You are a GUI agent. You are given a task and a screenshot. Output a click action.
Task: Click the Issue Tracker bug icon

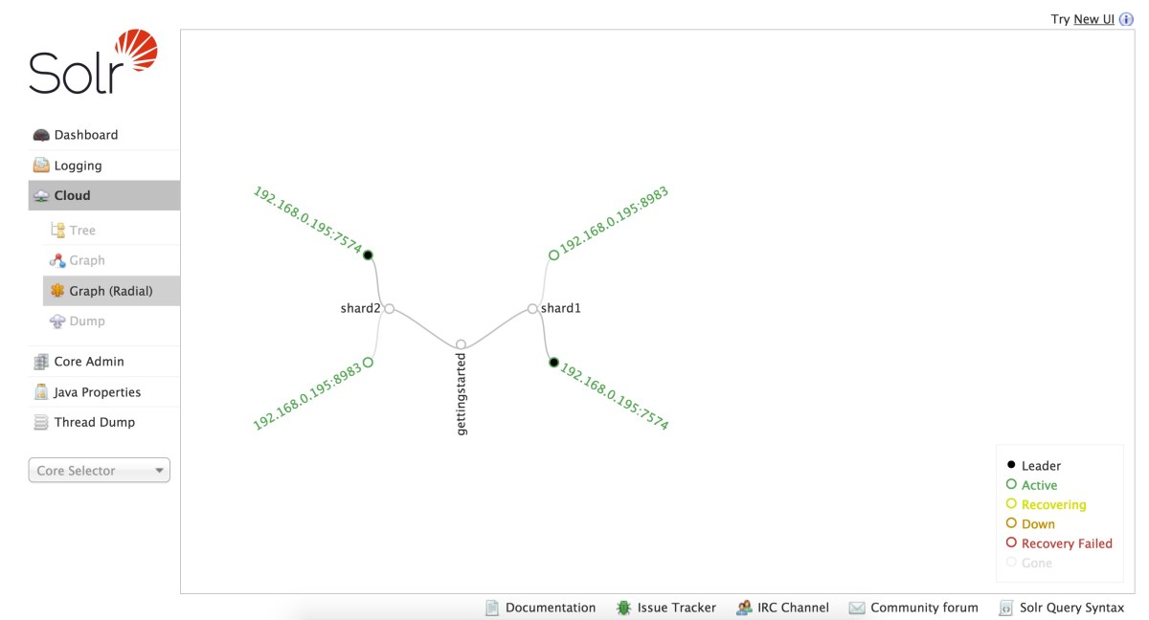[623, 608]
